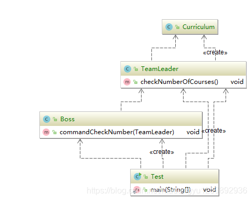
Task: Click the «create» label above Test
Action: 162,152
